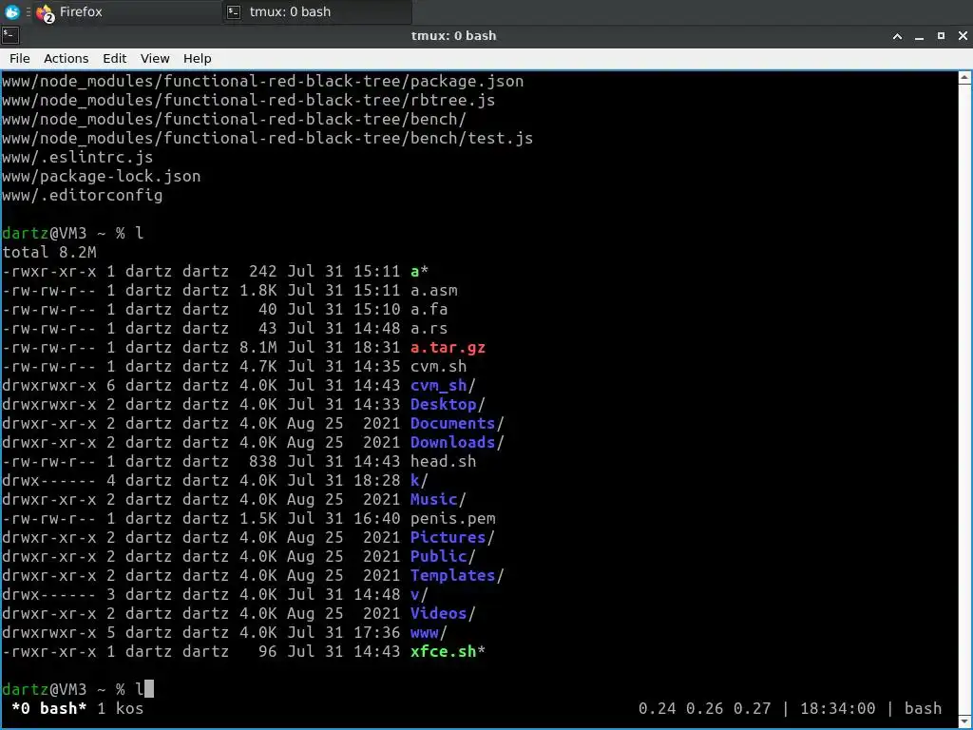The height and width of the screenshot is (730, 973).
Task: Select tmux window '1 kos' in status bar
Action: coord(121,708)
